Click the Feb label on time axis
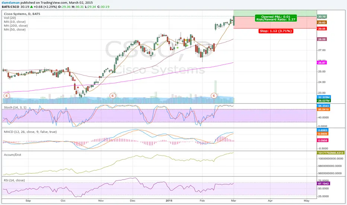Viewport: 347px width, 205px height. click(x=202, y=201)
